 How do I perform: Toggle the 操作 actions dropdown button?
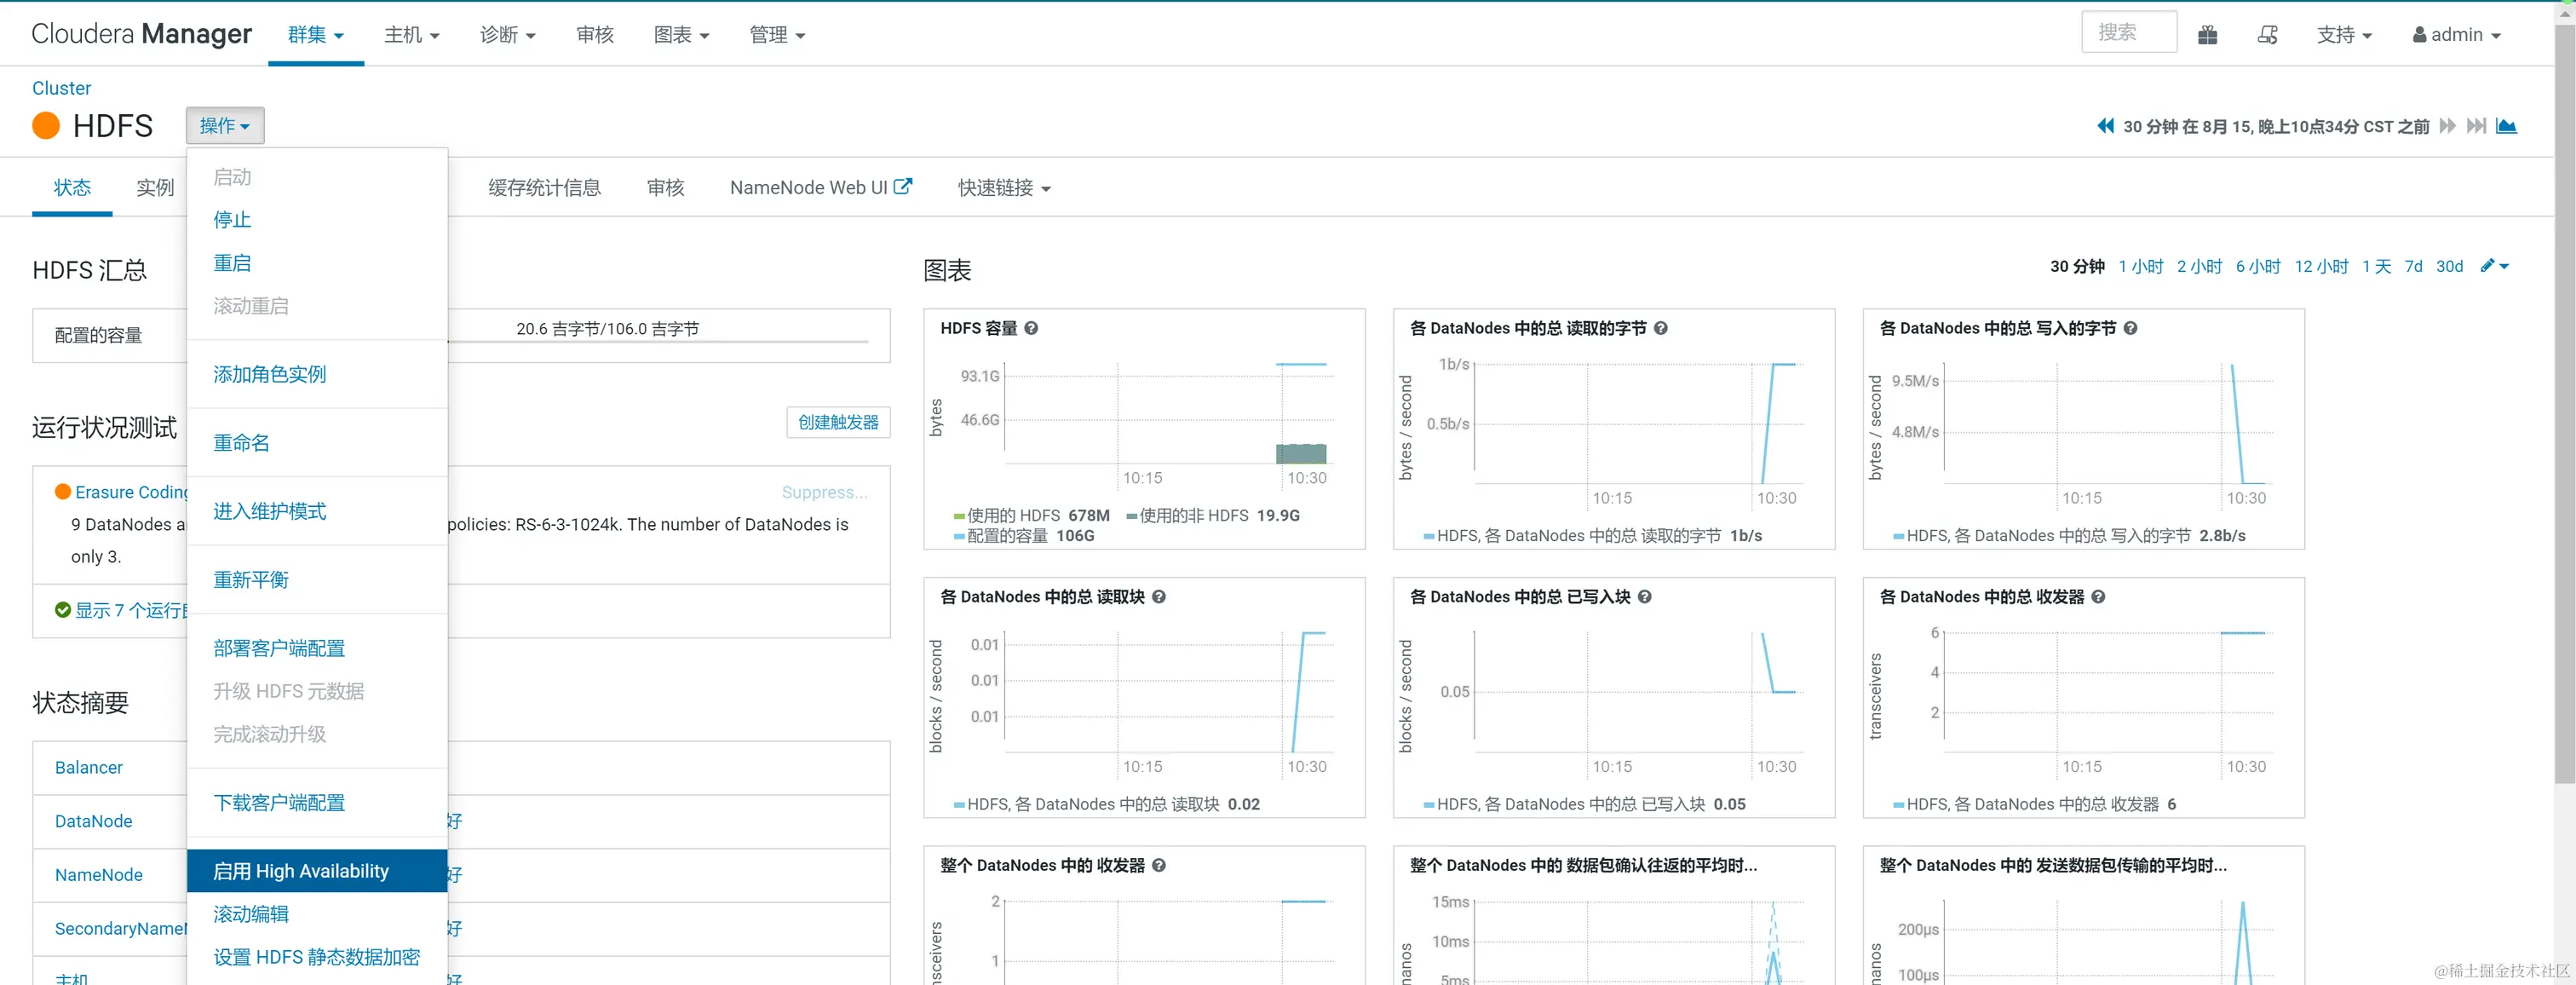[x=224, y=126]
